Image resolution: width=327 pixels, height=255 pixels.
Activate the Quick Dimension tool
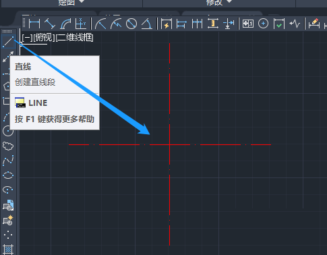[167, 24]
